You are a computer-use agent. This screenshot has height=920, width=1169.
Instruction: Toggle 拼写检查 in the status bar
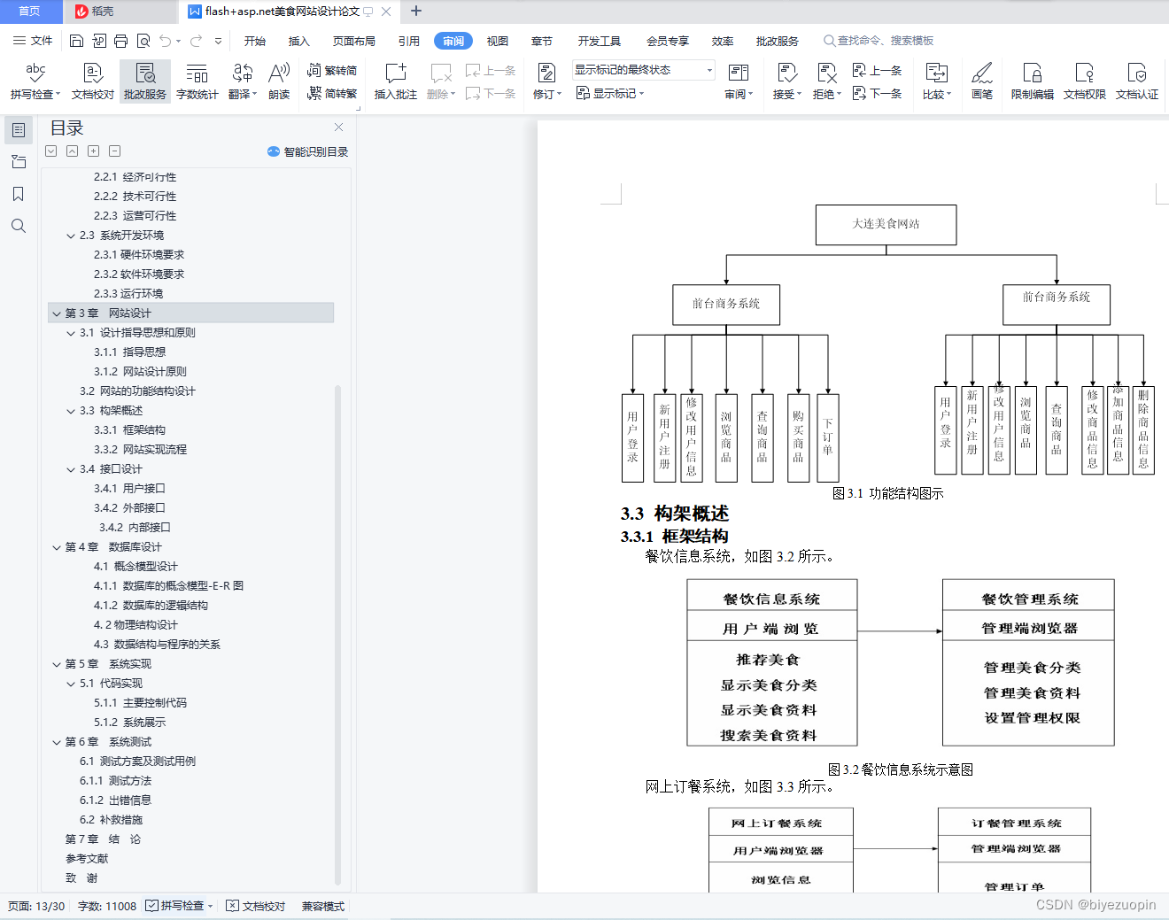point(179,906)
